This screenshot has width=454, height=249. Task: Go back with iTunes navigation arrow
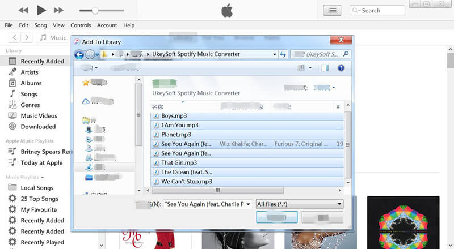pos(15,37)
